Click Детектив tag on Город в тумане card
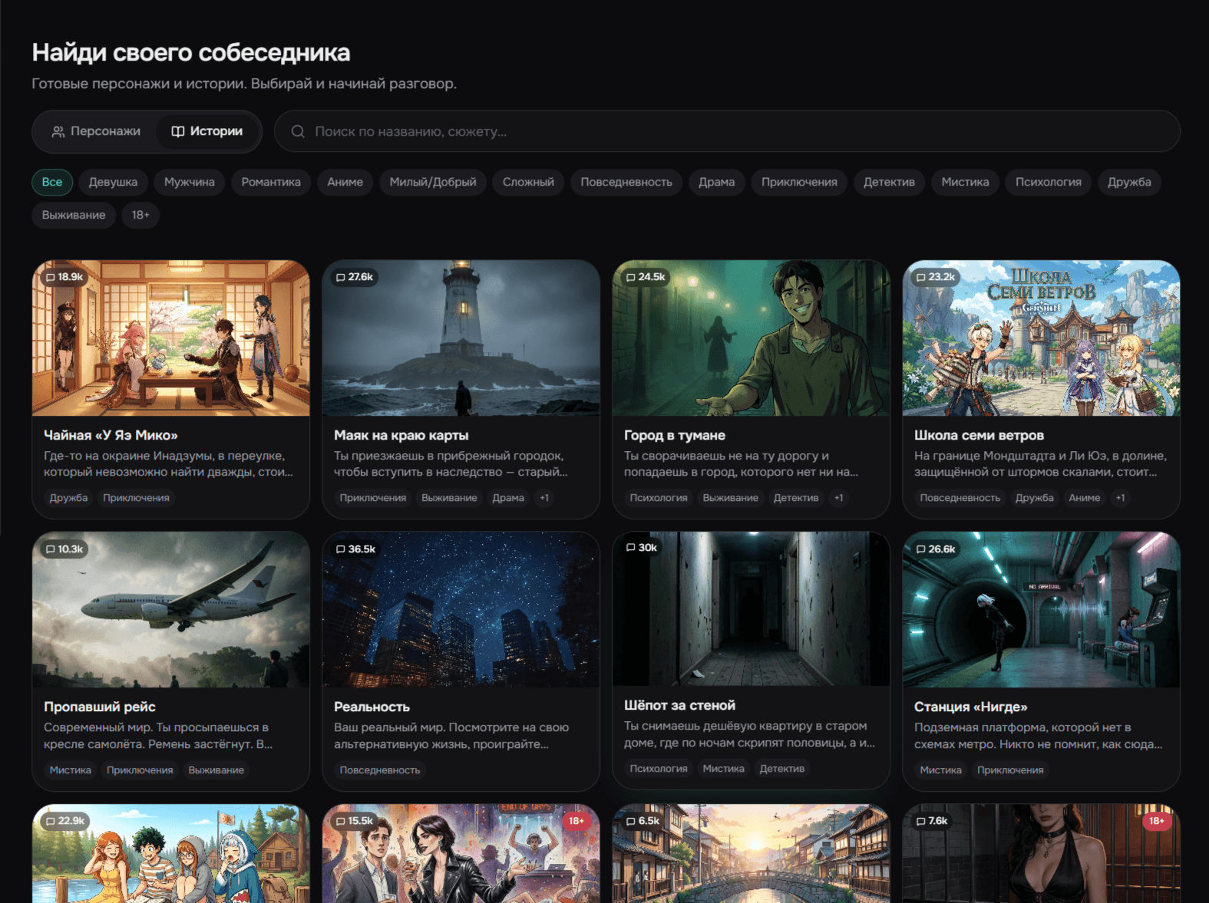Image resolution: width=1209 pixels, height=903 pixels. (796, 498)
